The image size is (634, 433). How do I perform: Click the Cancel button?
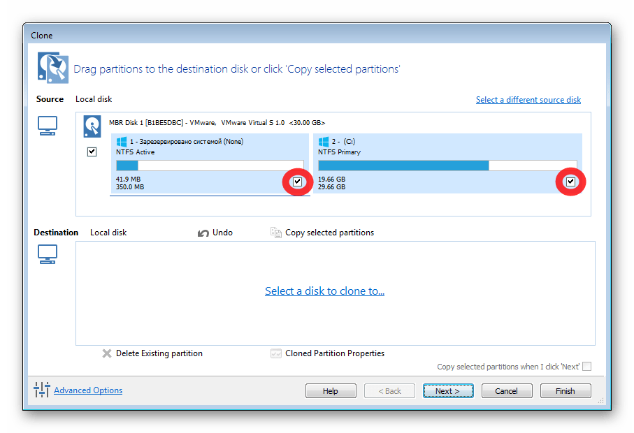pos(507,390)
